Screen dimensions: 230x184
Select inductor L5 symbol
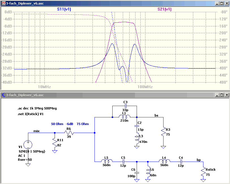coord(107,161)
